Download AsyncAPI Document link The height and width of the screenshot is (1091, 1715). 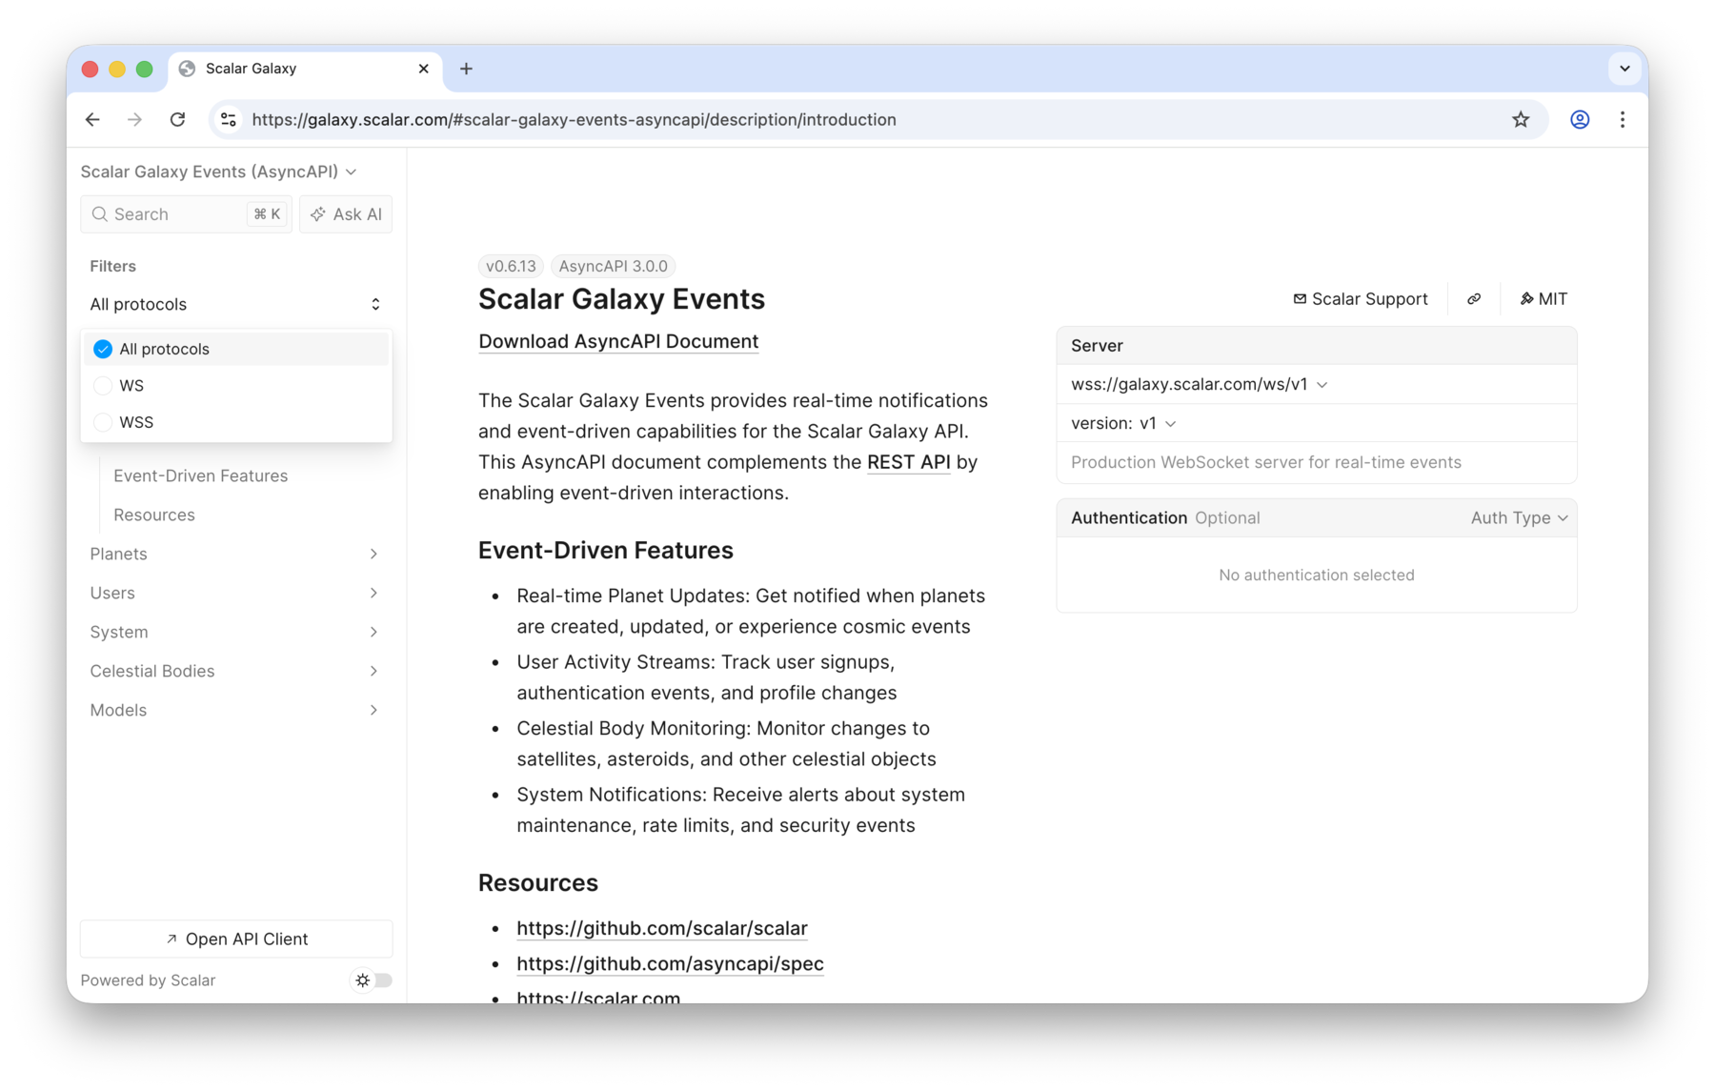coord(618,341)
